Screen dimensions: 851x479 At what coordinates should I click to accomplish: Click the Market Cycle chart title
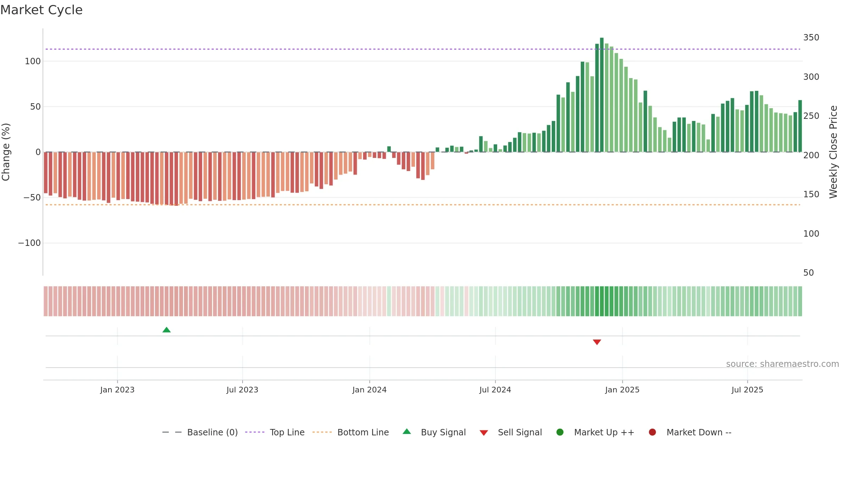[x=41, y=10]
